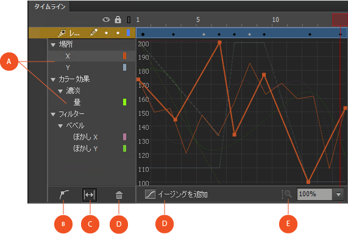Toggle the fit-to-view horizontal arrows button

click(x=90, y=195)
